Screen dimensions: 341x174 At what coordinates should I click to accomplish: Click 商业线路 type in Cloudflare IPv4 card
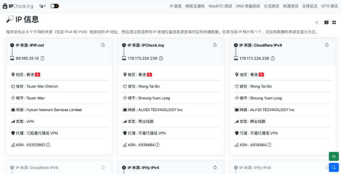tap(258, 121)
